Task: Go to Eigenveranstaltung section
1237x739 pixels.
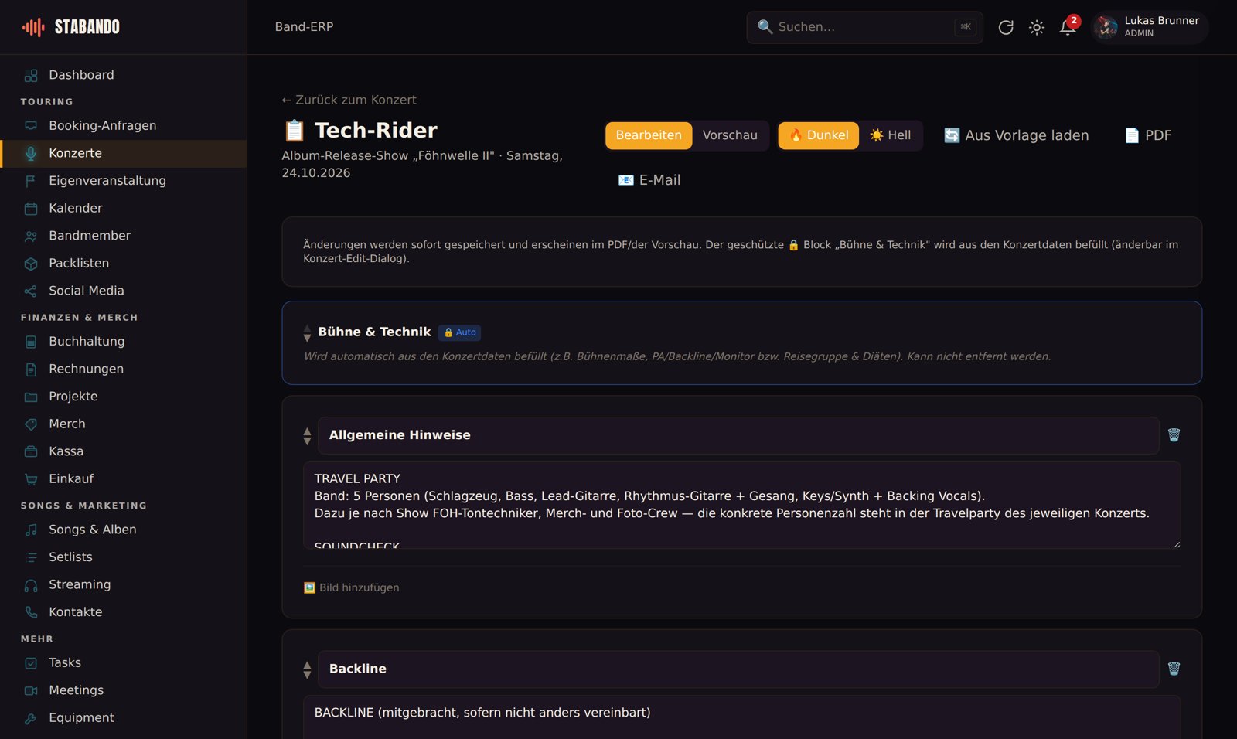Action: tap(124, 180)
